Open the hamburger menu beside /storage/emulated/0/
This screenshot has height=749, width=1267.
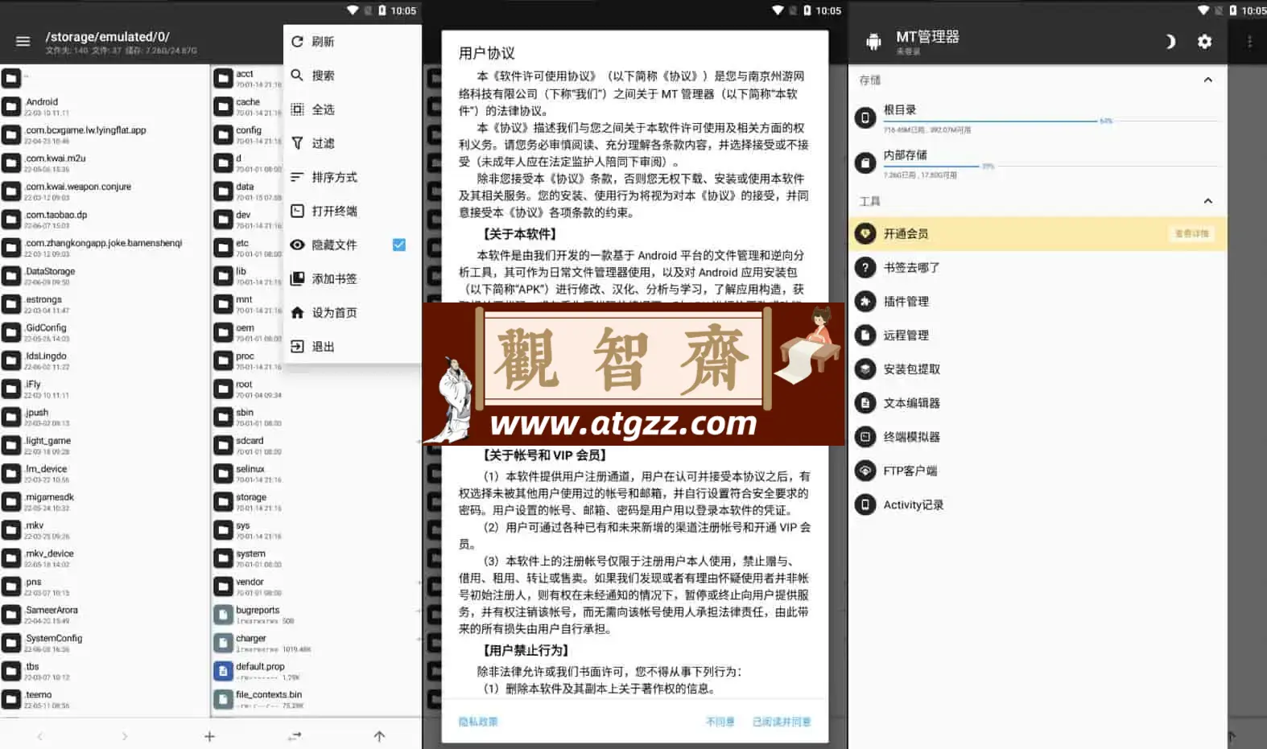point(23,41)
